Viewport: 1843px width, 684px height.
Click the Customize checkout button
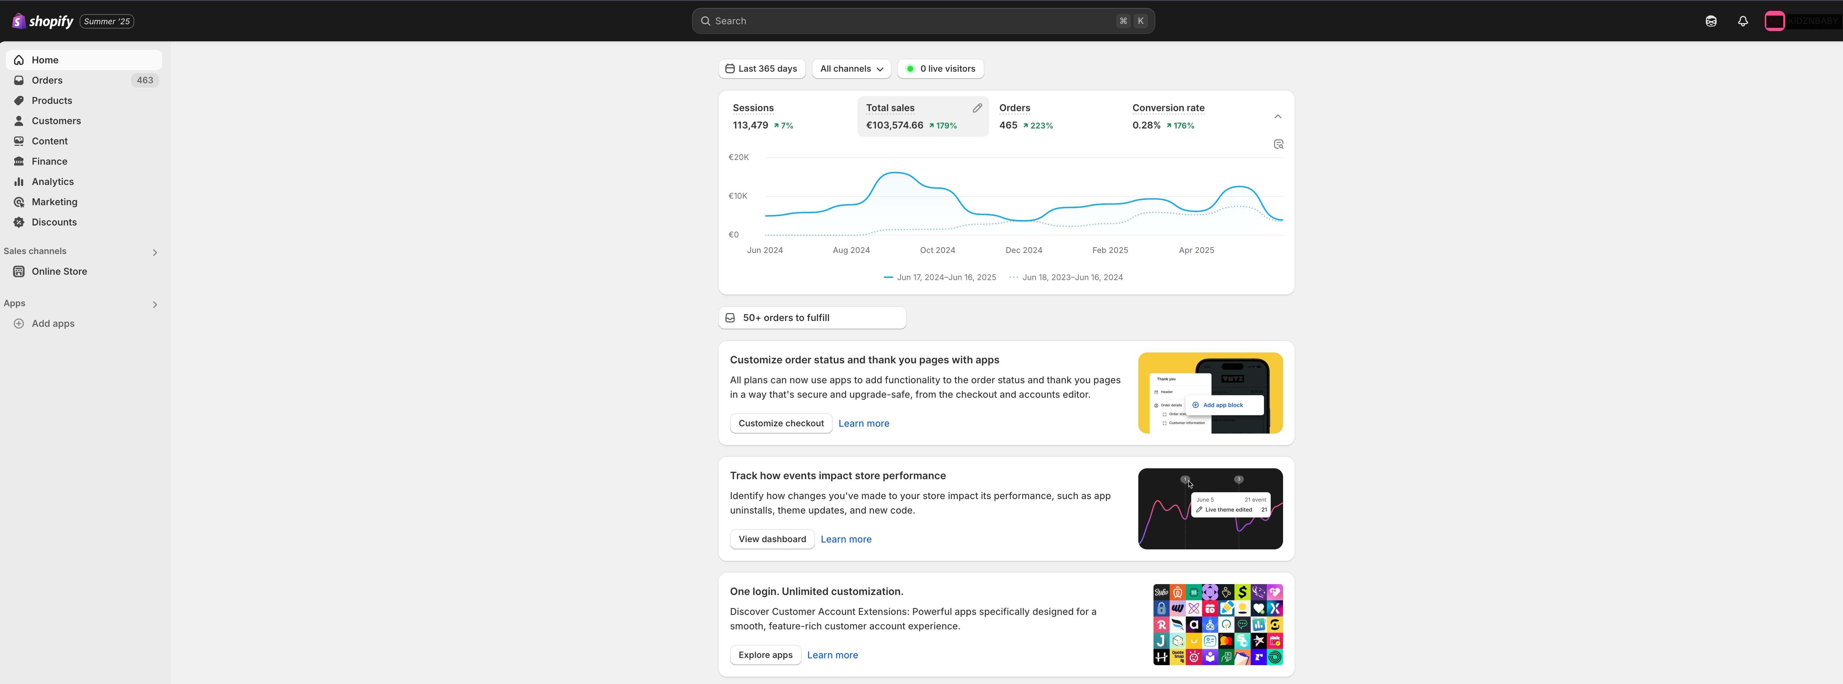781,423
